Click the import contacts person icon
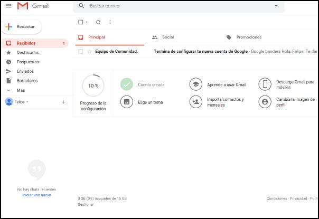The width and height of the screenshot is (319, 219). coord(196,102)
